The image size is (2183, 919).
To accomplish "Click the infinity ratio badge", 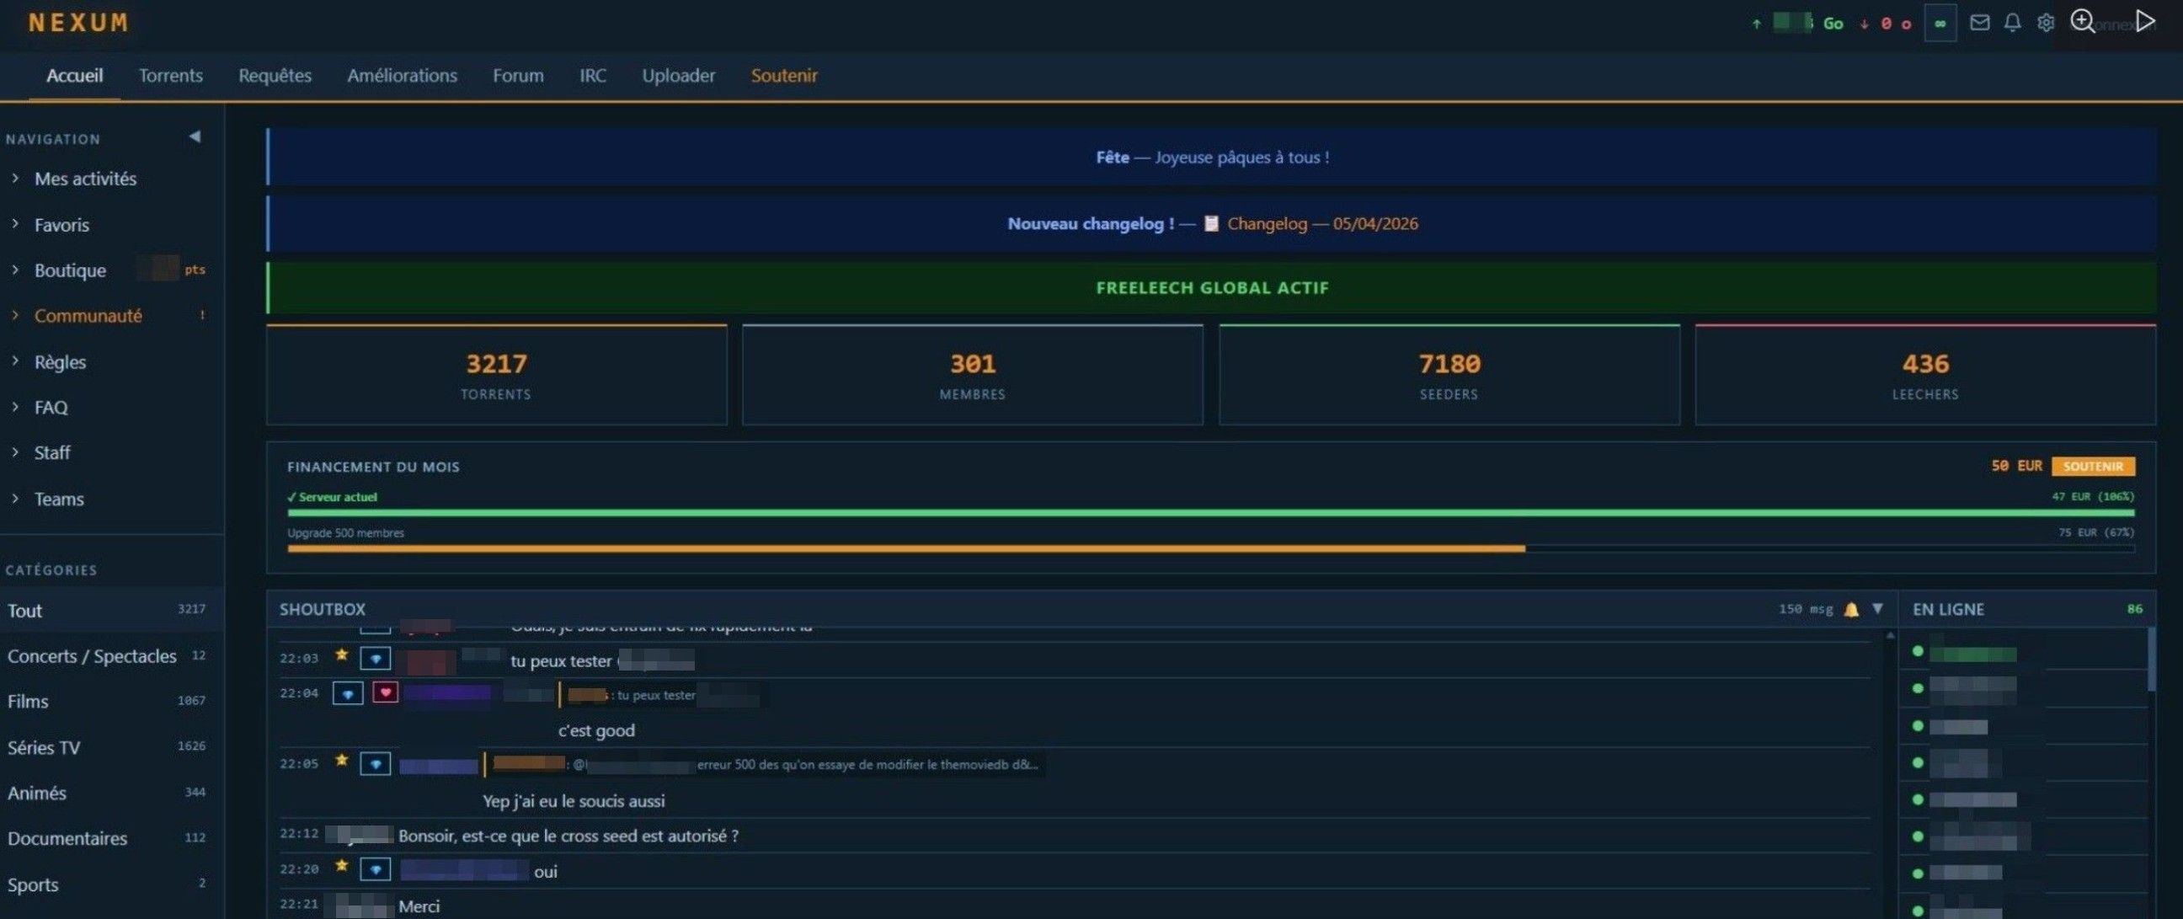I will pyautogui.click(x=1940, y=23).
